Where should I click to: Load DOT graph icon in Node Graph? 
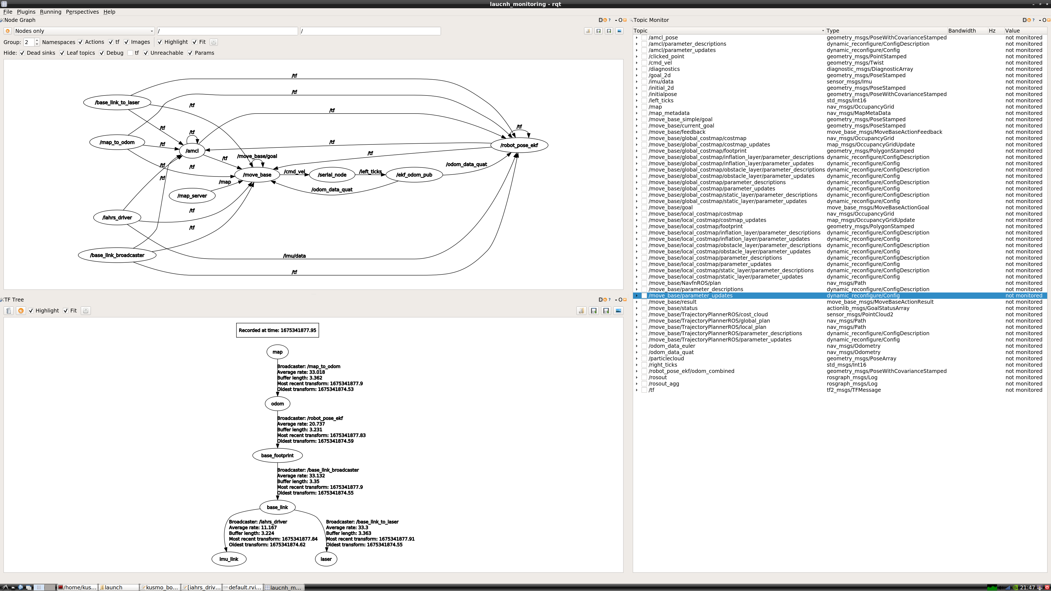[588, 31]
